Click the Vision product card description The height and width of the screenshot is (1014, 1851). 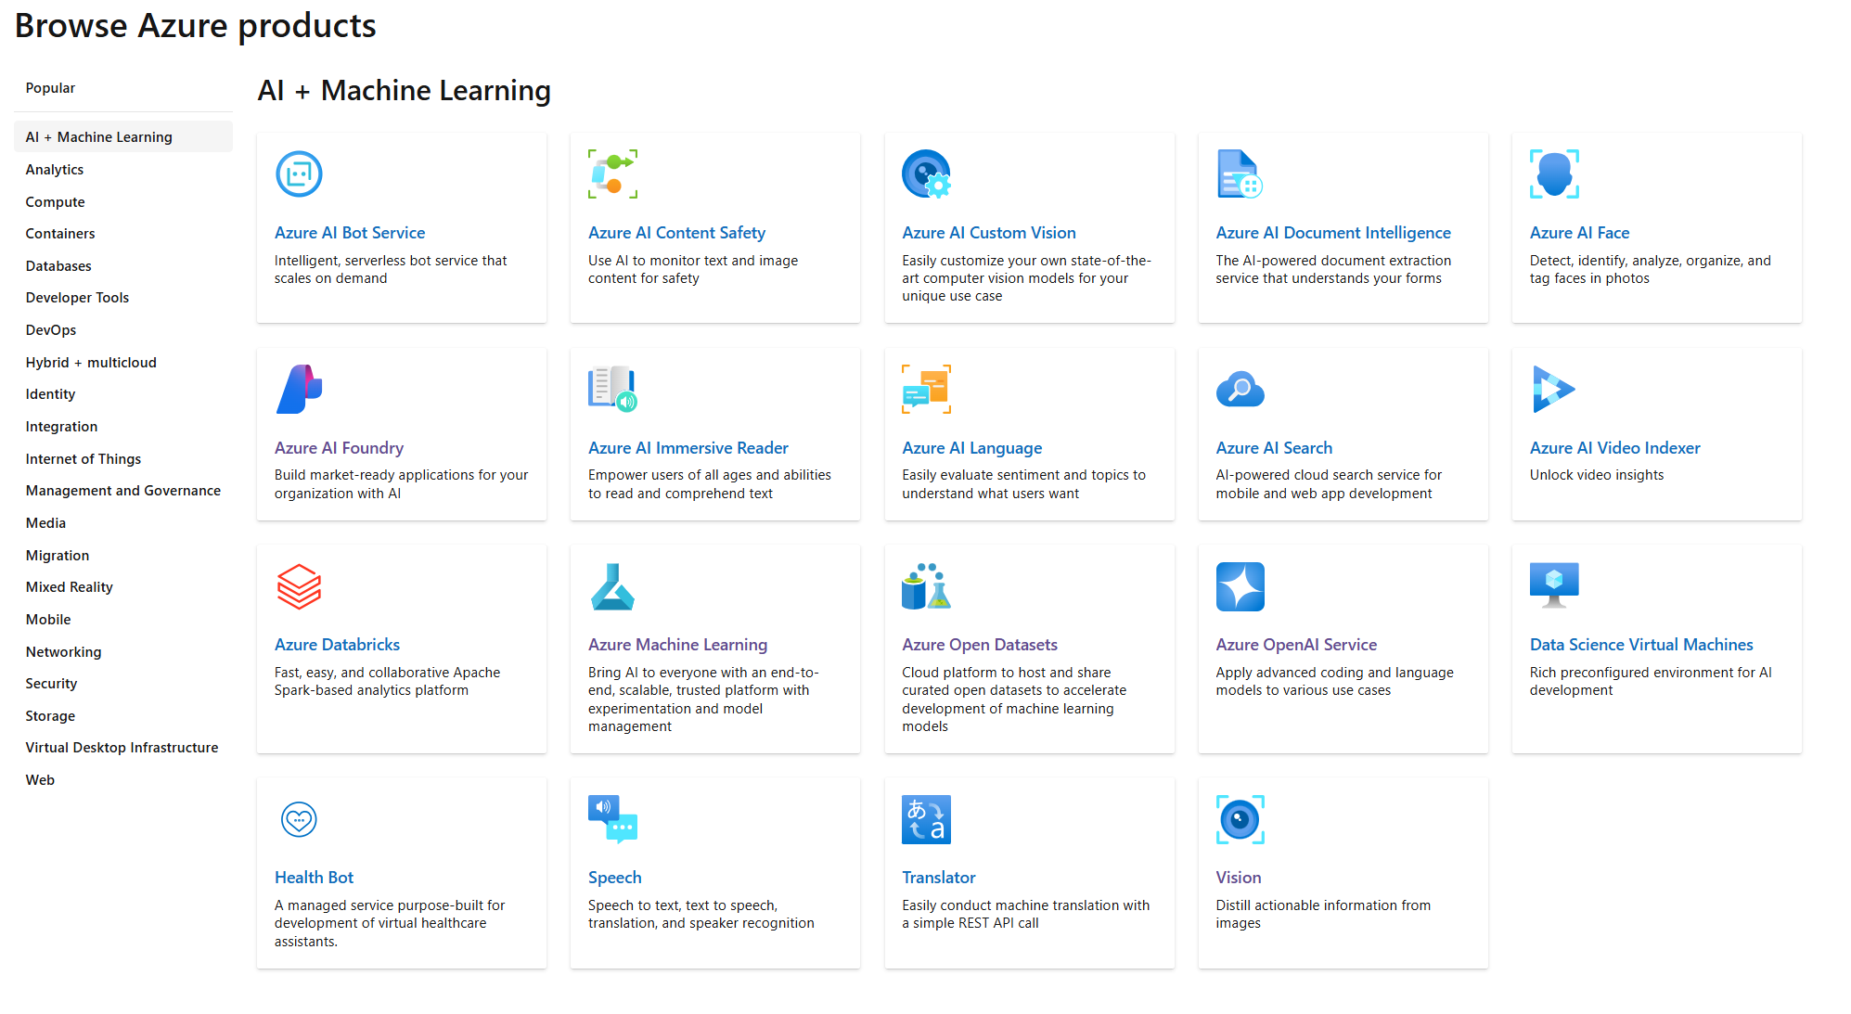pos(1322,914)
